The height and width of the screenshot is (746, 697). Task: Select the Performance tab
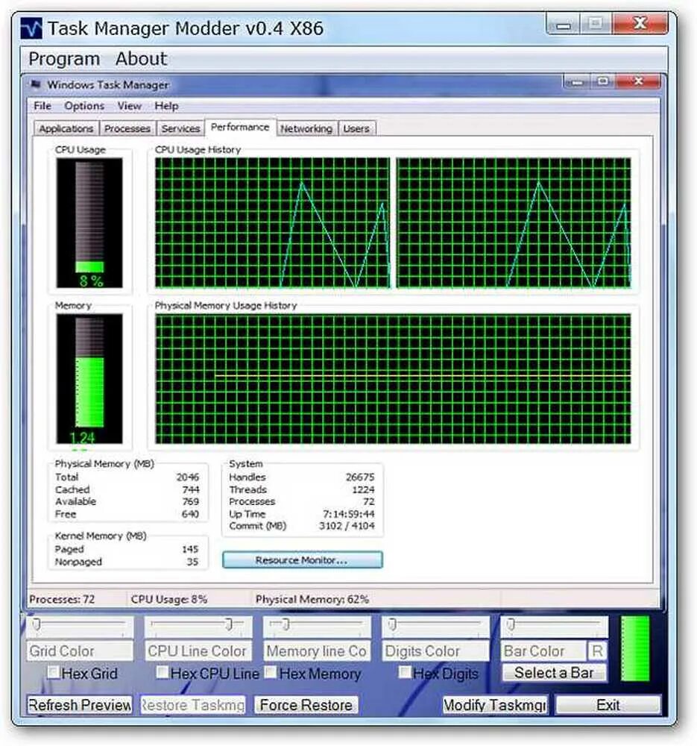point(240,127)
